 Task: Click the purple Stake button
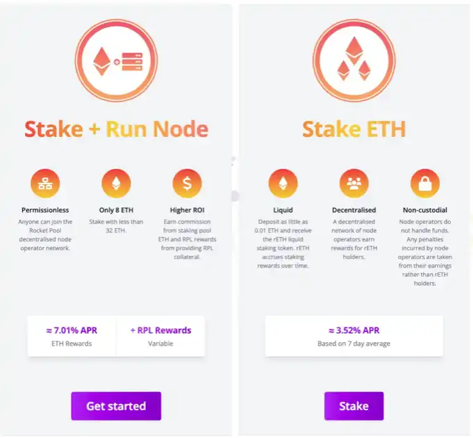pyautogui.click(x=354, y=406)
